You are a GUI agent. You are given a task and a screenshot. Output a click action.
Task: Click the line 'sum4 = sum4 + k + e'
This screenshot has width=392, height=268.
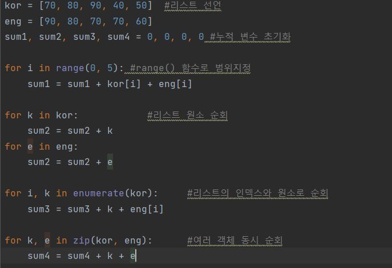point(82,256)
